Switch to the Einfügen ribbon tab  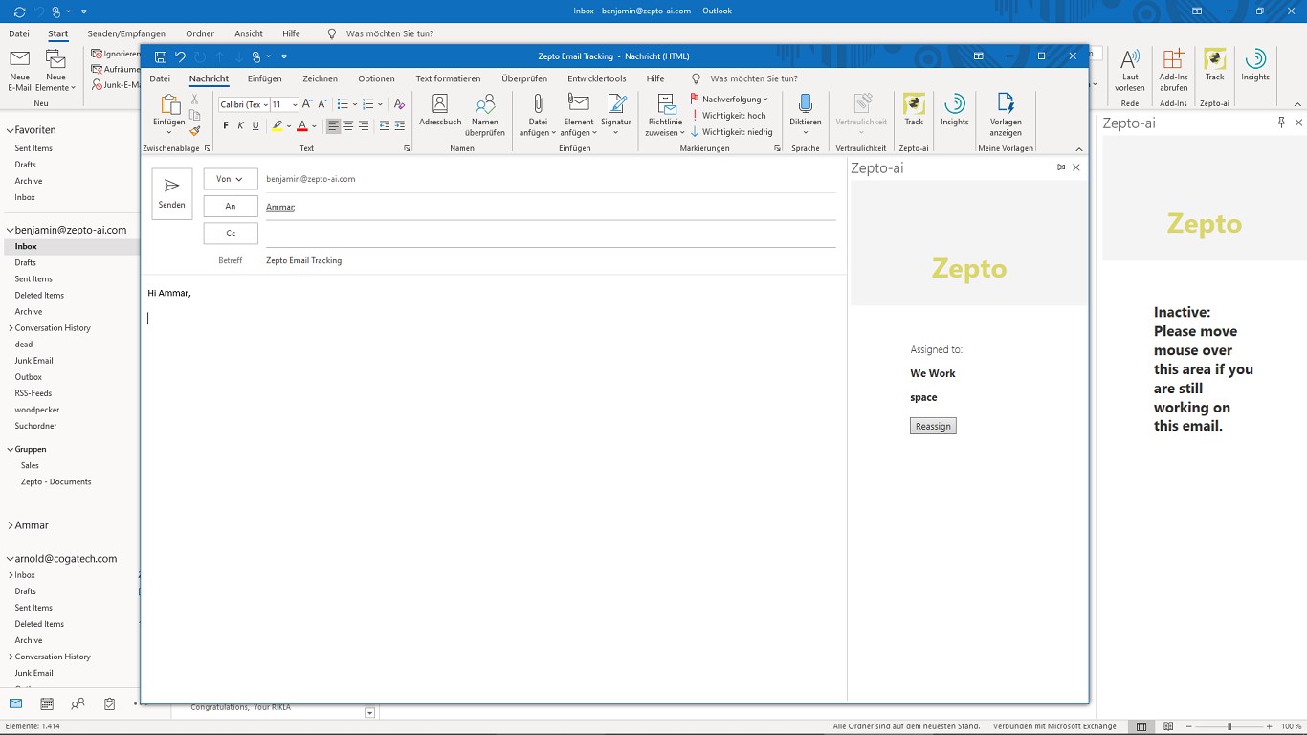264,78
